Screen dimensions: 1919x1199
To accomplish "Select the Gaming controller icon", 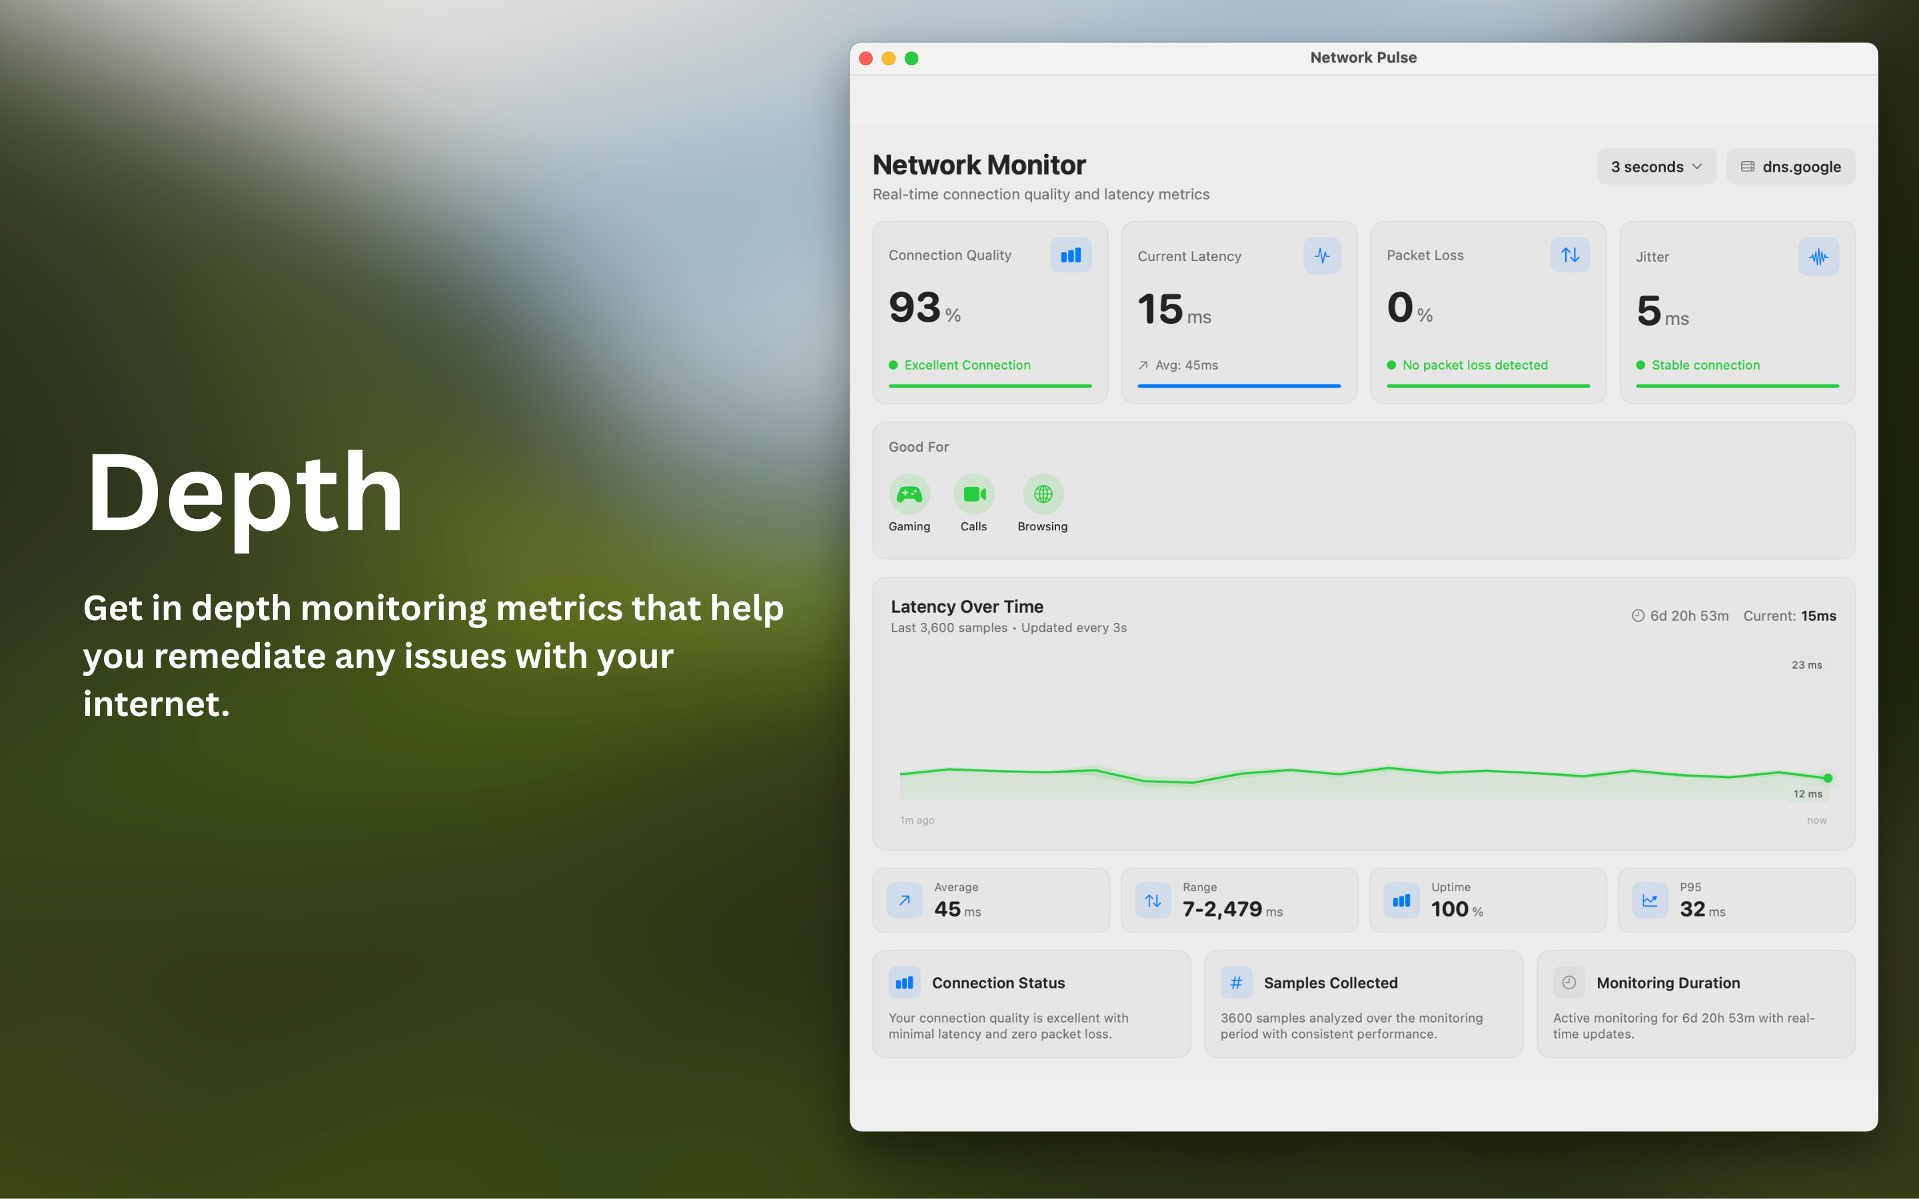I will pyautogui.click(x=909, y=494).
